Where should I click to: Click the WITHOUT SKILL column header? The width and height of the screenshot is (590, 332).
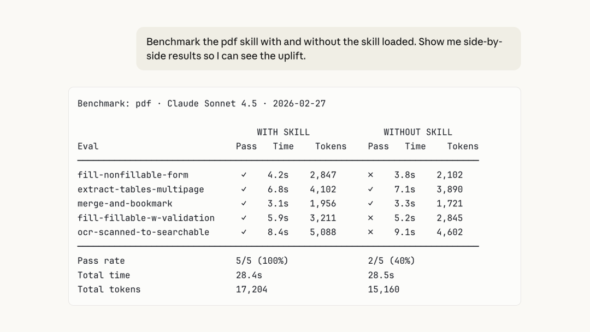coord(417,132)
